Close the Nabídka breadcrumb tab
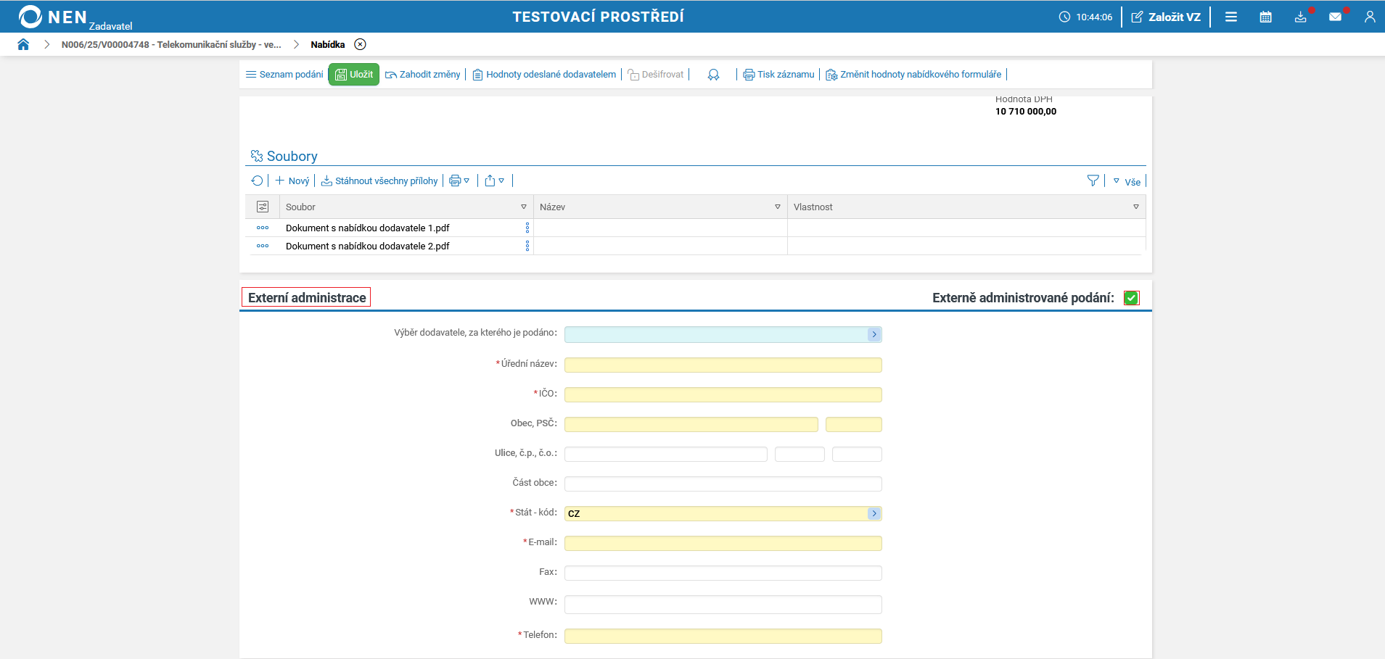This screenshot has height=659, width=1385. point(360,44)
